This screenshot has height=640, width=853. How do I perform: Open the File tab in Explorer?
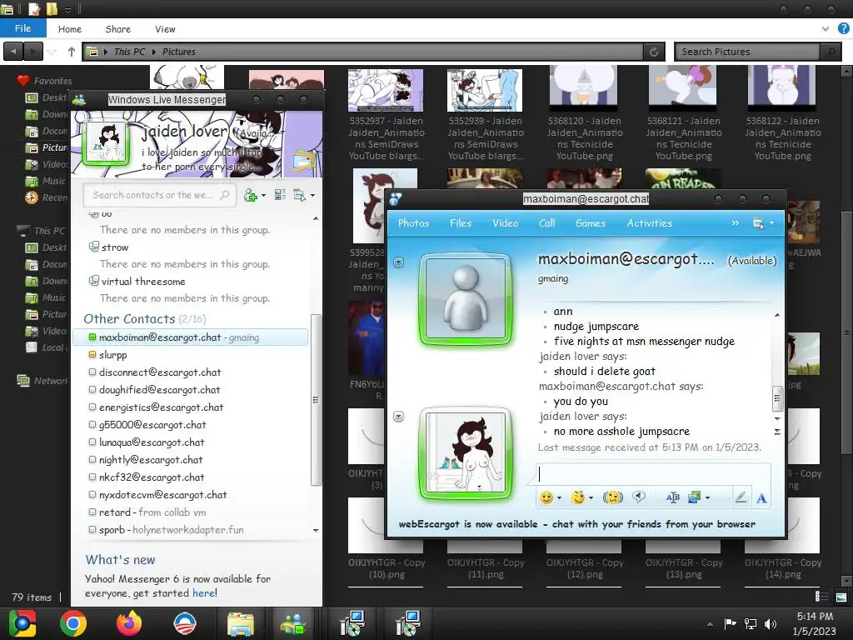pos(22,28)
